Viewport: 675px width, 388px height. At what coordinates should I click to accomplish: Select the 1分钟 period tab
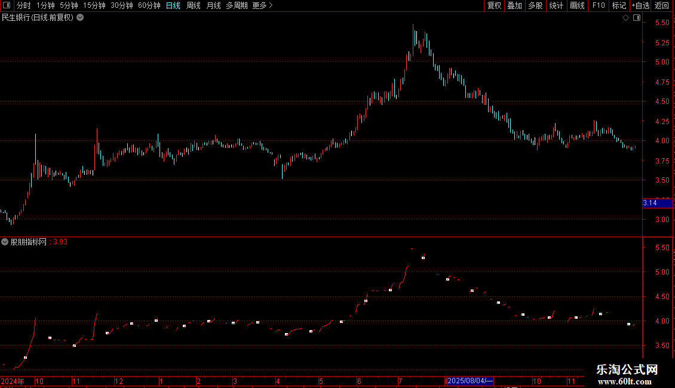[45, 5]
